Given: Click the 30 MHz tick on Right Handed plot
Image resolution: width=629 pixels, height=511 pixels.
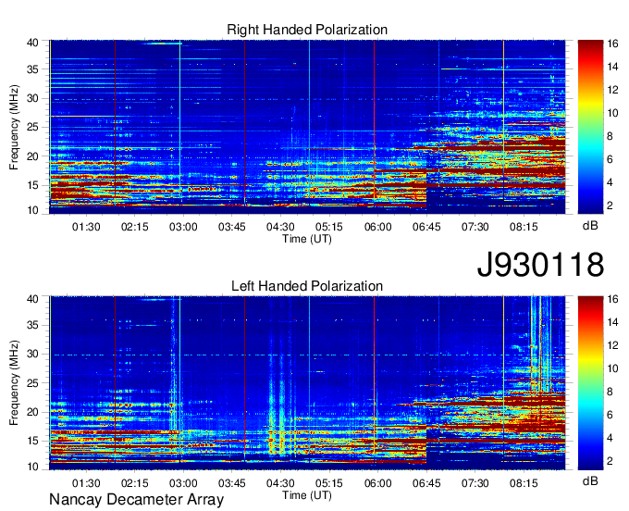Looking at the screenshot, I should pyautogui.click(x=32, y=98).
